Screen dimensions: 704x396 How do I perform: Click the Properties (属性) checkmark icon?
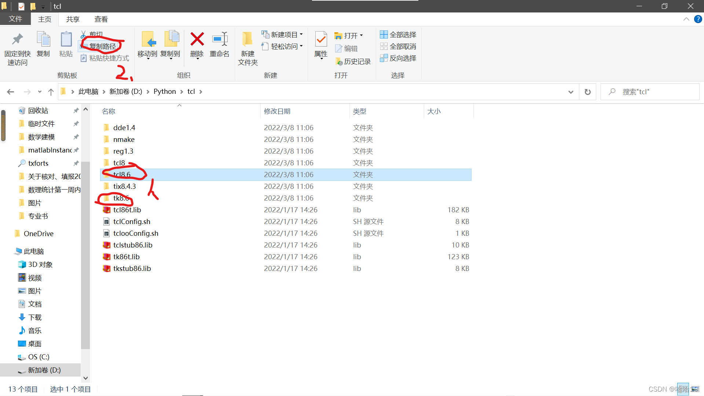(321, 39)
